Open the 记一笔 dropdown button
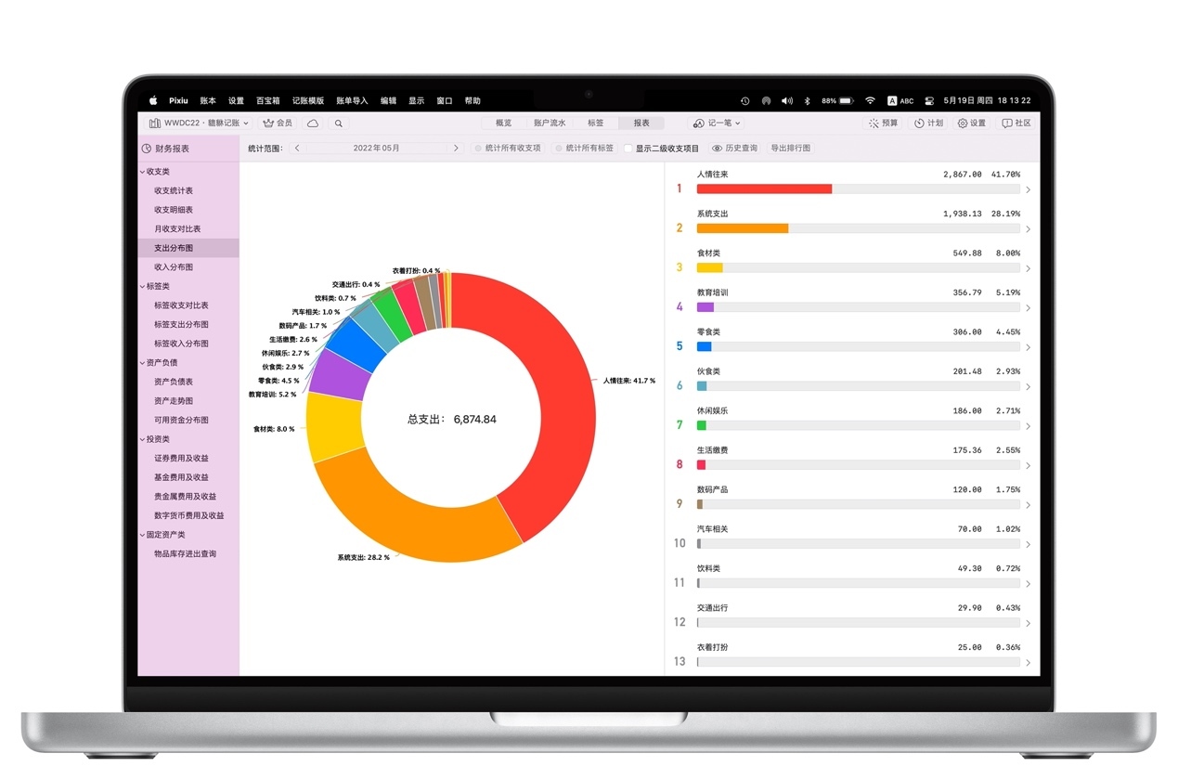This screenshot has width=1178, height=766. (717, 123)
